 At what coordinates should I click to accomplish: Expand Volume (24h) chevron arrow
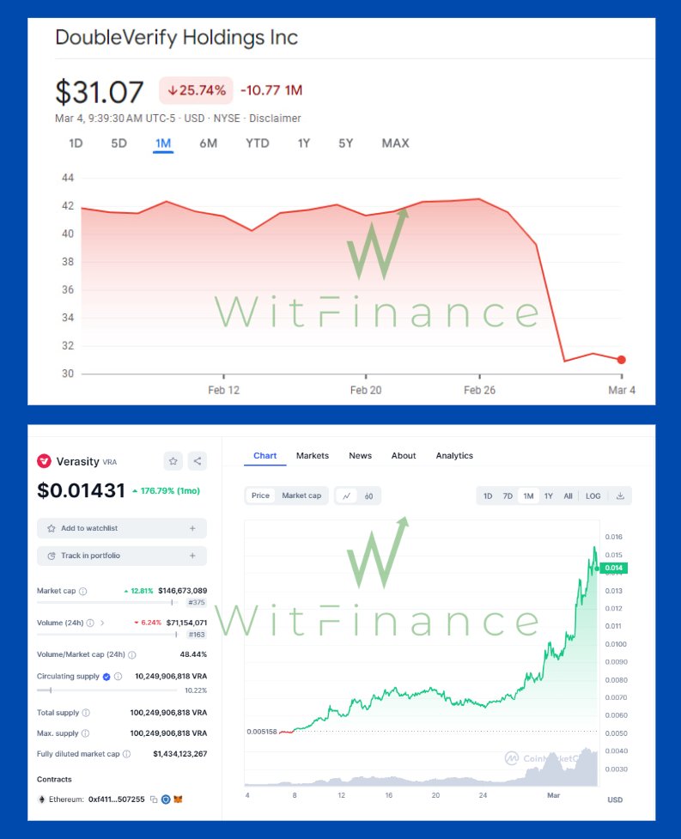click(102, 623)
